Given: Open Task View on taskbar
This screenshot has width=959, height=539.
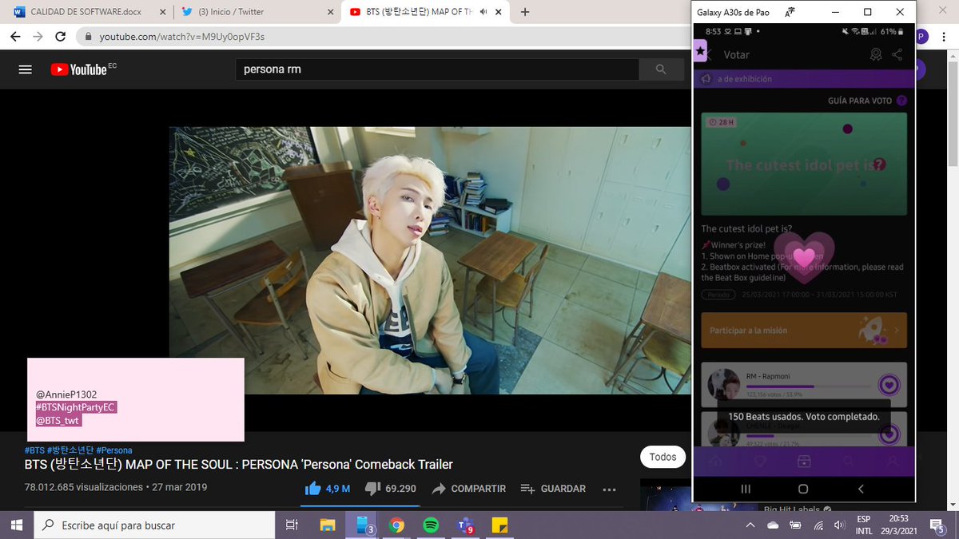Looking at the screenshot, I should point(292,525).
